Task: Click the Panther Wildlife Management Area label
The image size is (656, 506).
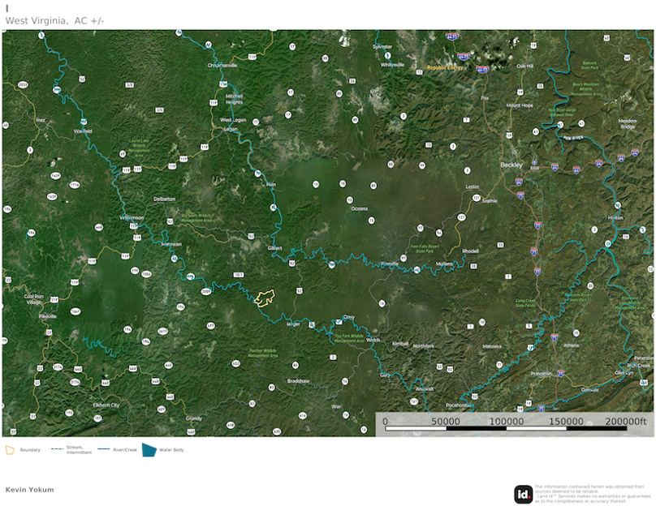Action: 263,354
